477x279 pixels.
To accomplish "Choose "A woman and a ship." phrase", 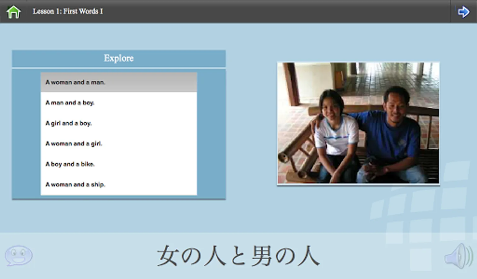I will pyautogui.click(x=119, y=184).
